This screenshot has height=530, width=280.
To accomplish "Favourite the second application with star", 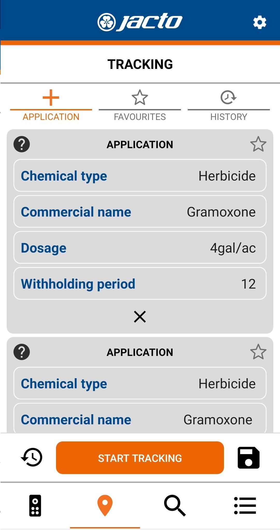I will tap(258, 352).
